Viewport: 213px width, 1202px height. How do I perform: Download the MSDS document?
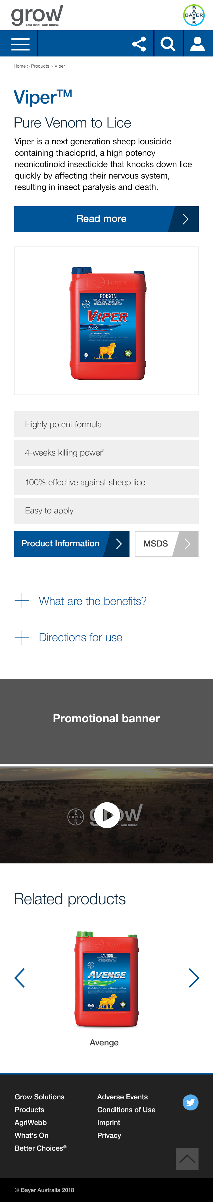pos(166,544)
